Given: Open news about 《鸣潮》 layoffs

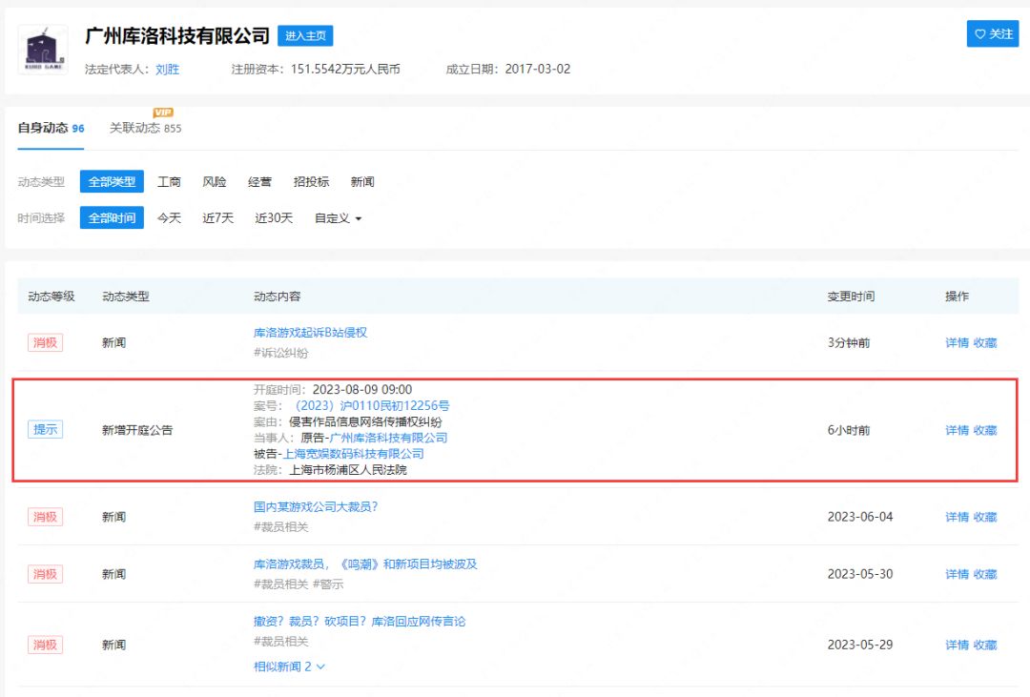Looking at the screenshot, I should (x=365, y=564).
